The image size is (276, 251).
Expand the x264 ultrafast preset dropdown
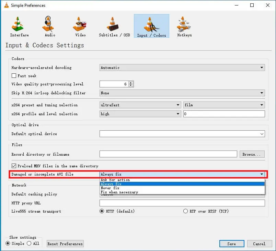click(140, 105)
